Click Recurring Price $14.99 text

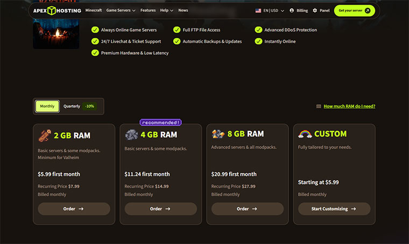coord(146,186)
